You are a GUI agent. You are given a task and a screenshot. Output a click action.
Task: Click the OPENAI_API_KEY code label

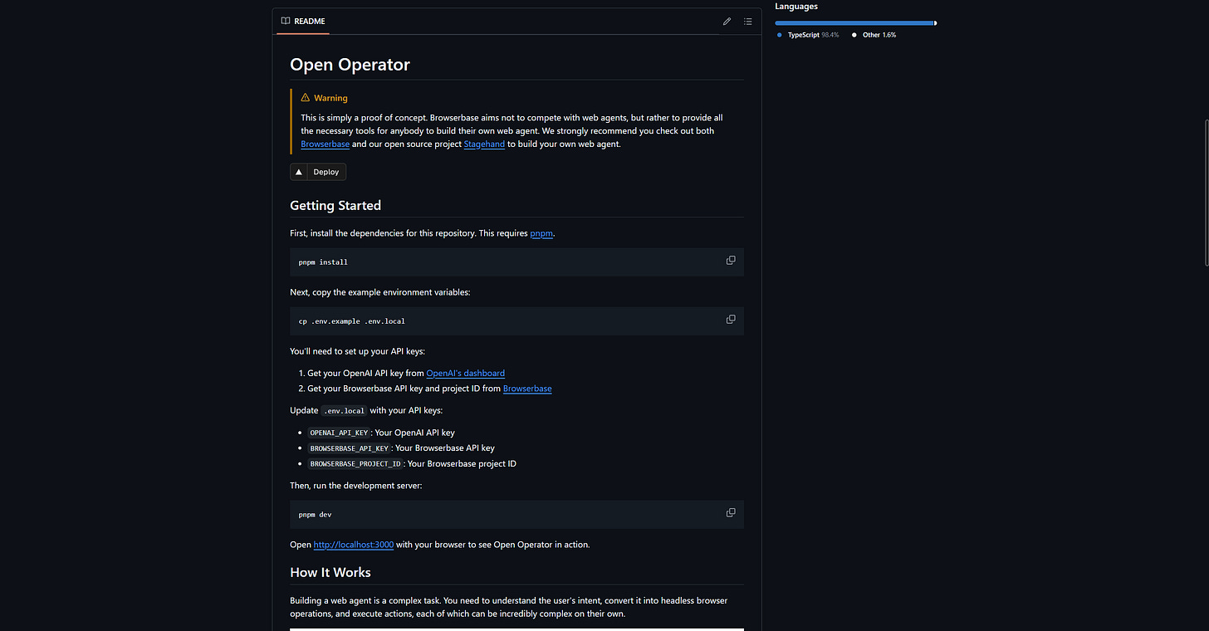pos(339,433)
